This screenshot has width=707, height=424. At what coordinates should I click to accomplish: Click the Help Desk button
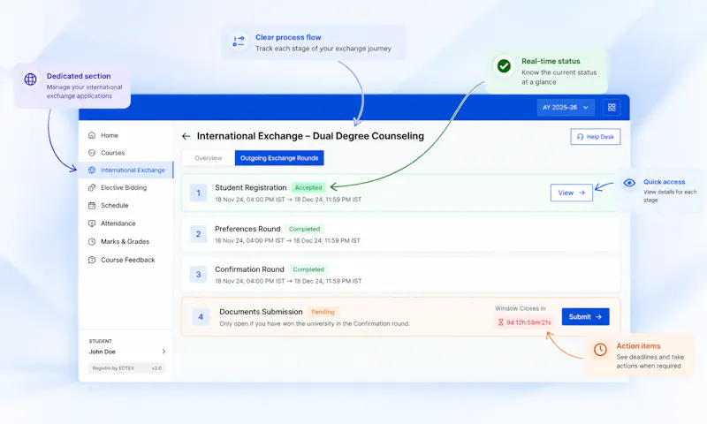click(595, 137)
